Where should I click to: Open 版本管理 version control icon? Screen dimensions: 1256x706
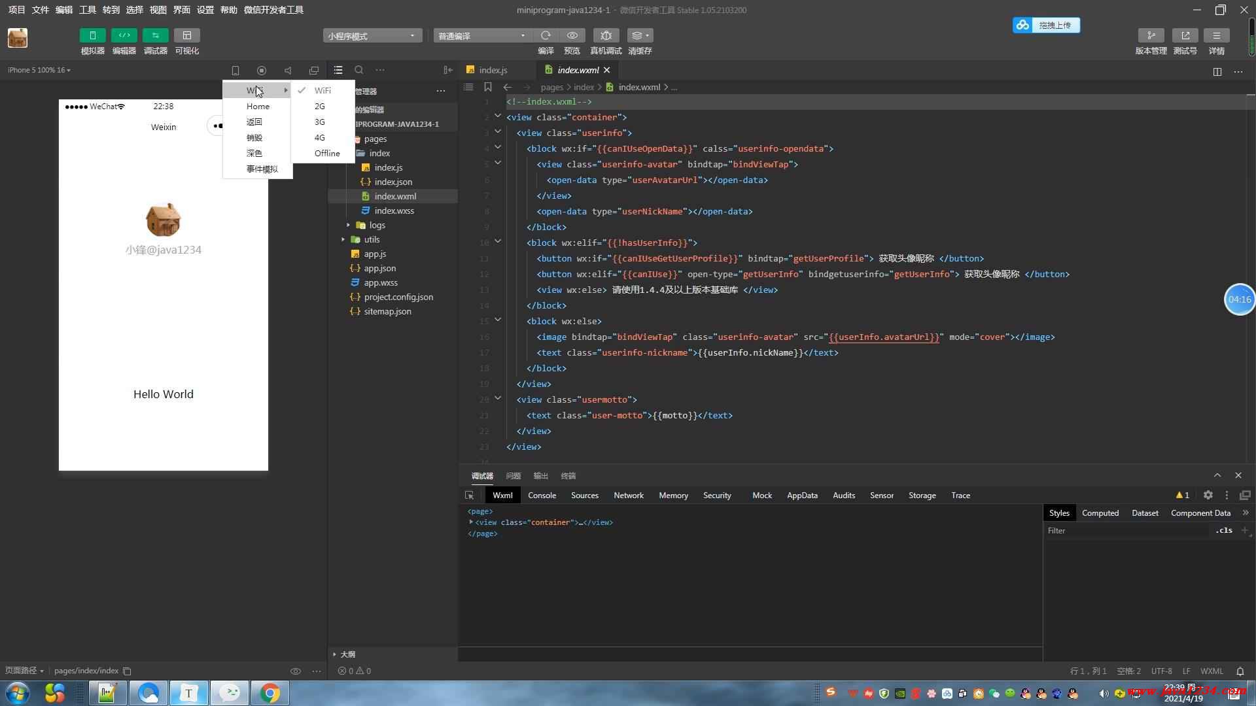[x=1151, y=35]
